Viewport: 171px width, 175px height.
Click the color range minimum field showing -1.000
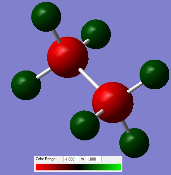[71, 159]
